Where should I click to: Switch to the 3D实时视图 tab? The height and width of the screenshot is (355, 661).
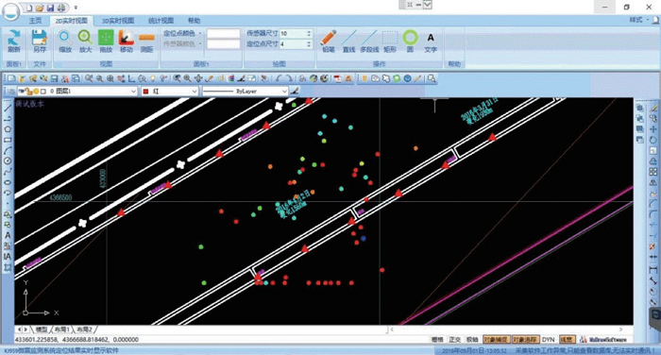click(118, 20)
